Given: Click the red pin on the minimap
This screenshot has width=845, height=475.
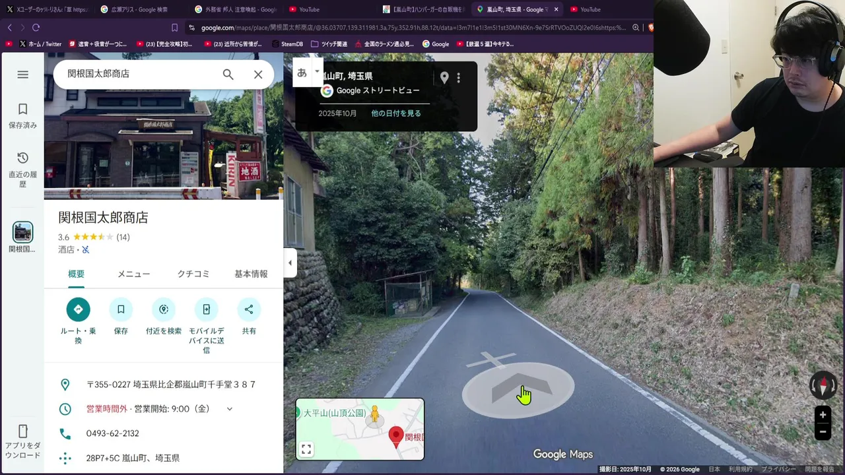Looking at the screenshot, I should pos(396,437).
